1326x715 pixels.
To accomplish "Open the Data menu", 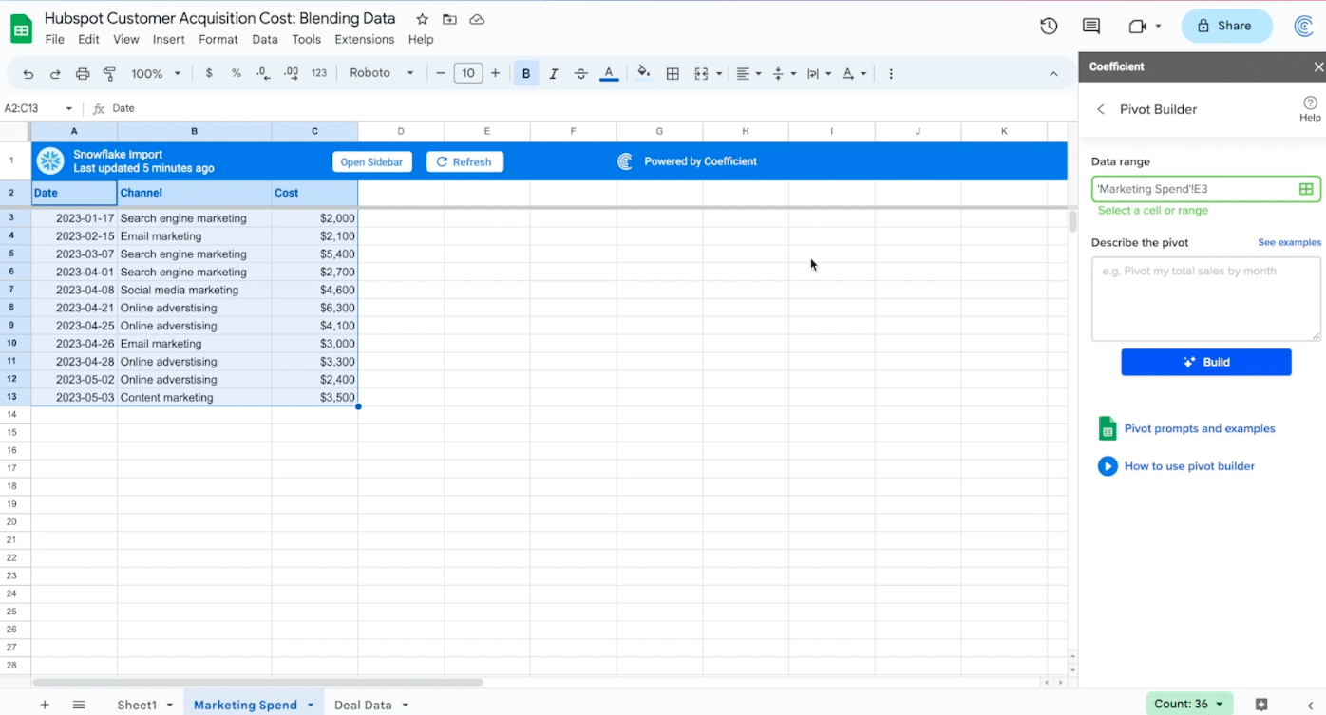I will point(265,39).
